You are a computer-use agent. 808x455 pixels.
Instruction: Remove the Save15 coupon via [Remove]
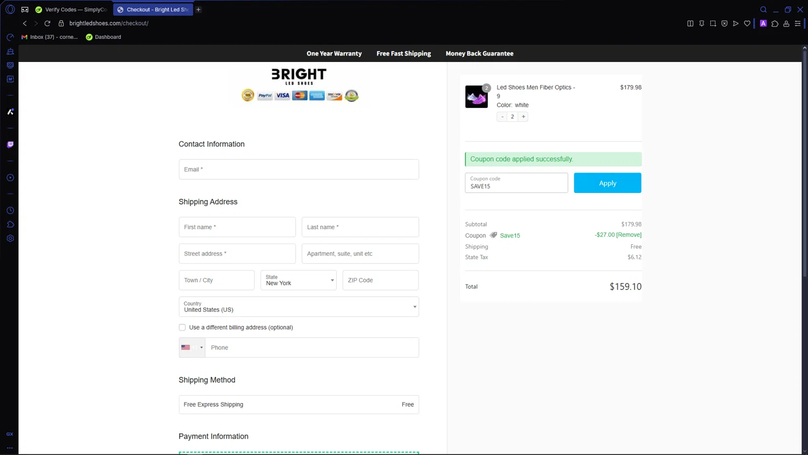(x=629, y=235)
